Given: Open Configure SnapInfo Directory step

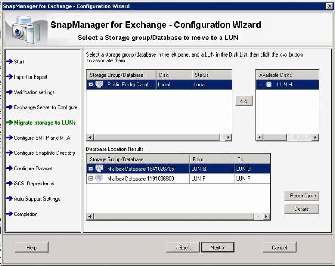Looking at the screenshot, I should tap(44, 153).
